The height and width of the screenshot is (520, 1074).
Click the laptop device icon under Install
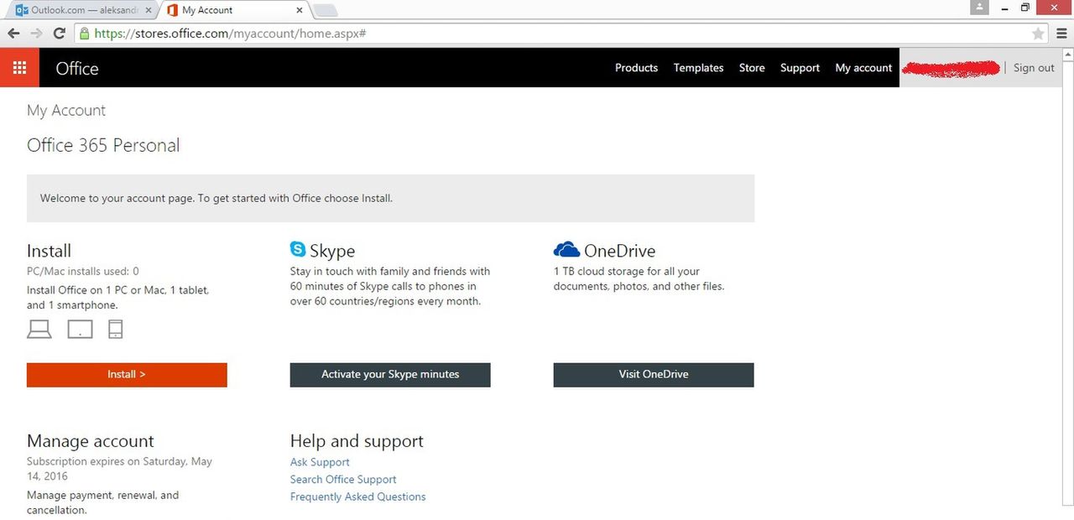(x=39, y=329)
